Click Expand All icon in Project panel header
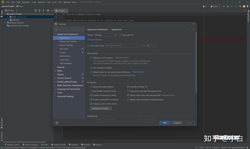This screenshot has height=149, width=250. pyautogui.click(x=39, y=11)
